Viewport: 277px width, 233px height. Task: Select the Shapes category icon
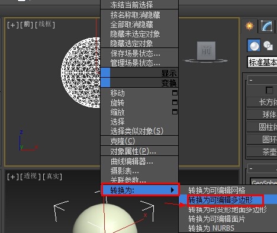(269, 46)
